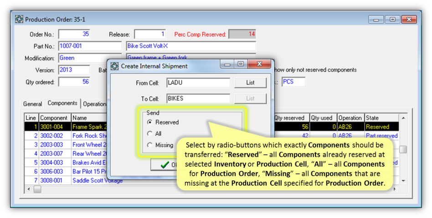
Task: Click the left arrow of the horizontal scrollbar
Action: coord(29,189)
